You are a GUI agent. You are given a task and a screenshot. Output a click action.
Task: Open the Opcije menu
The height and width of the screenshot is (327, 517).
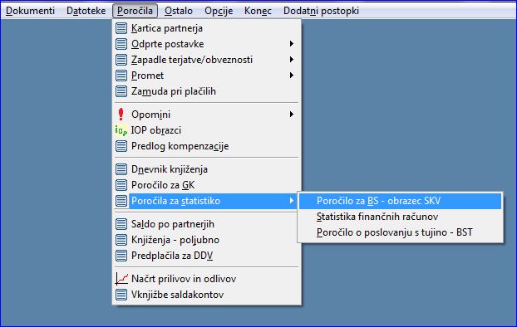click(219, 11)
